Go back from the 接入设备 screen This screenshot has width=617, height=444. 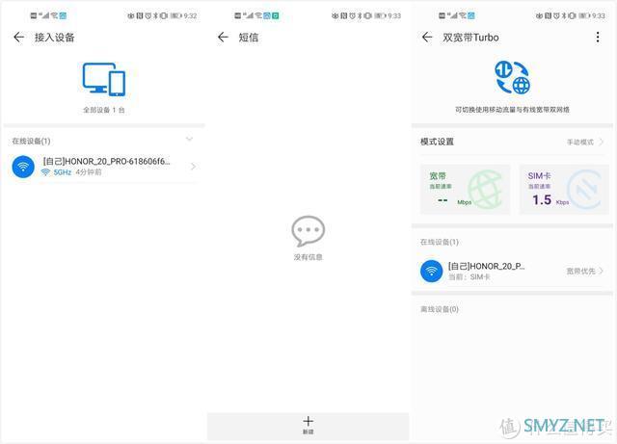(x=18, y=38)
